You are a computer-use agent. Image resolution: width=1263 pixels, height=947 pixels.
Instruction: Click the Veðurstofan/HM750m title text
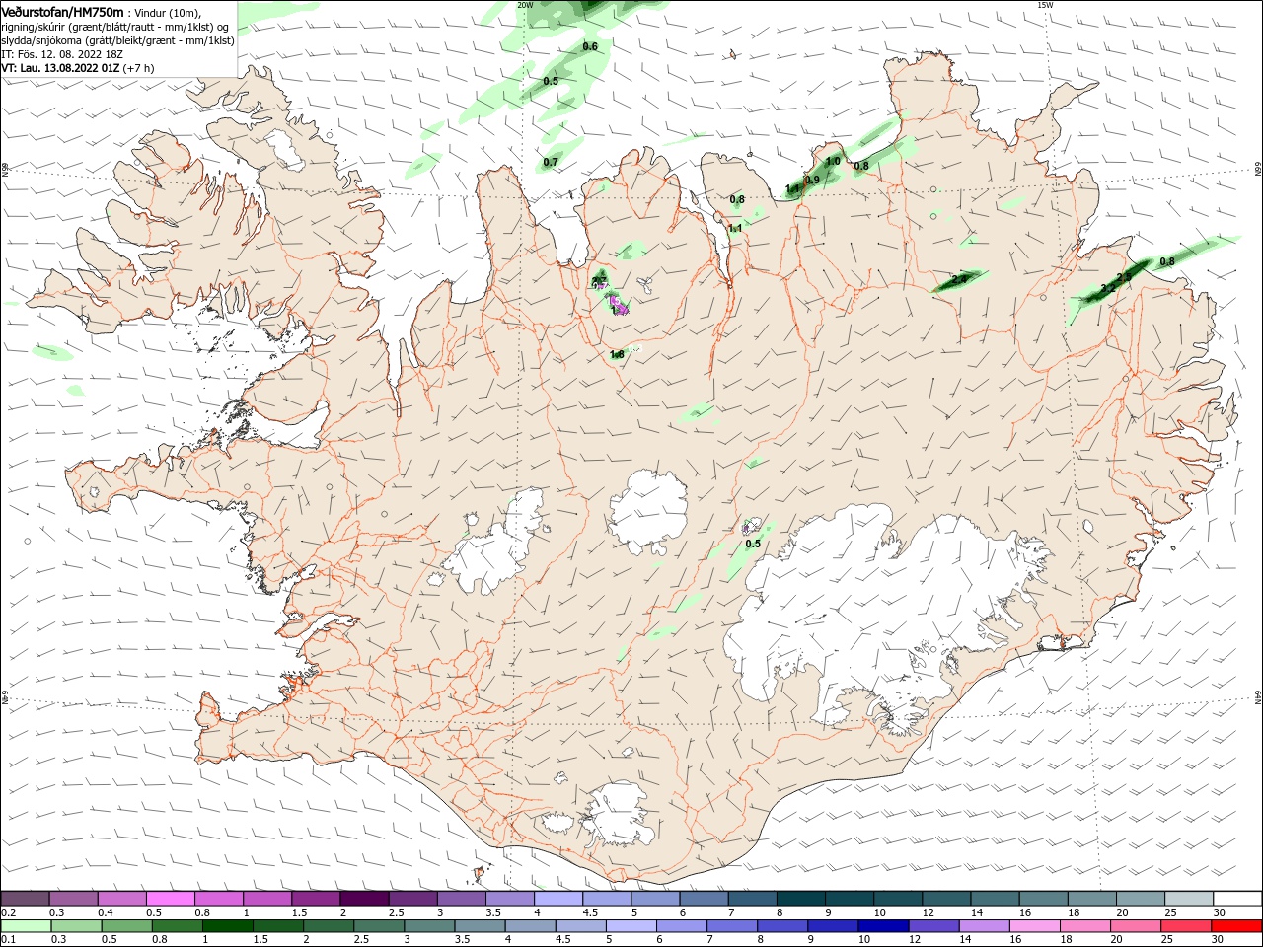pos(62,12)
